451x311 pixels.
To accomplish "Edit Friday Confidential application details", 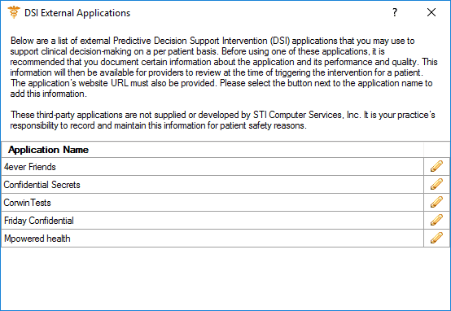I will coord(436,221).
